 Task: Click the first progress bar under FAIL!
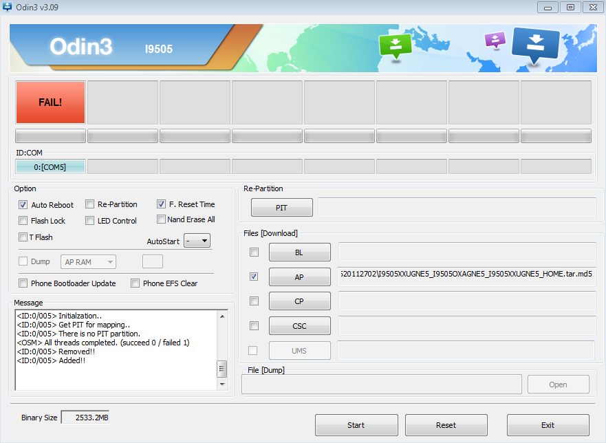coord(50,136)
